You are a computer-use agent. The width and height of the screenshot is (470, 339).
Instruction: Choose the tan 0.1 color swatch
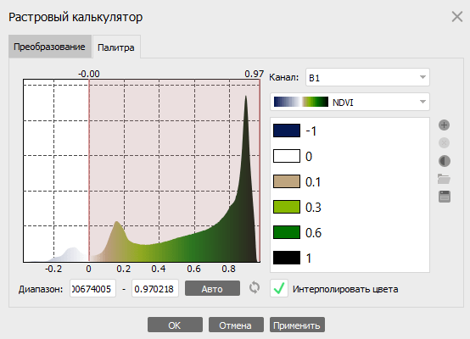(x=287, y=181)
